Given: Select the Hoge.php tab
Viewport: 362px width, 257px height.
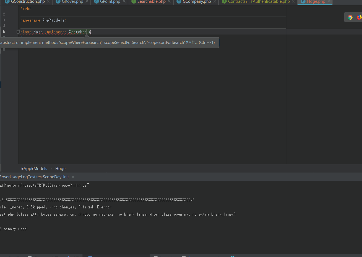Looking at the screenshot, I should pyautogui.click(x=316, y=2).
